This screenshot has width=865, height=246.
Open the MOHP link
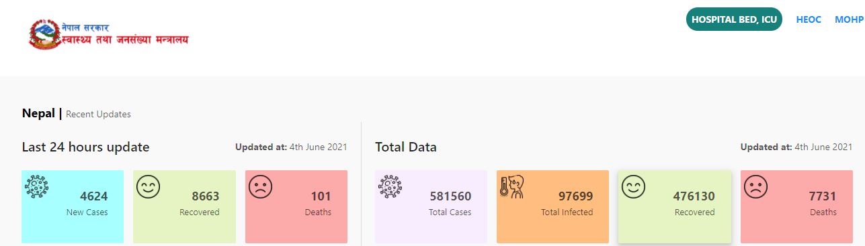pos(850,19)
